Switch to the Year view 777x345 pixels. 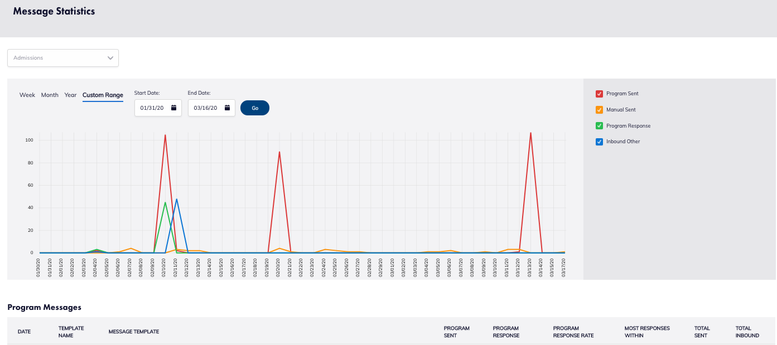[x=70, y=95]
